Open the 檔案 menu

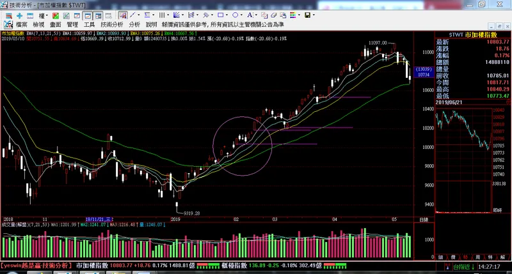pos(22,25)
